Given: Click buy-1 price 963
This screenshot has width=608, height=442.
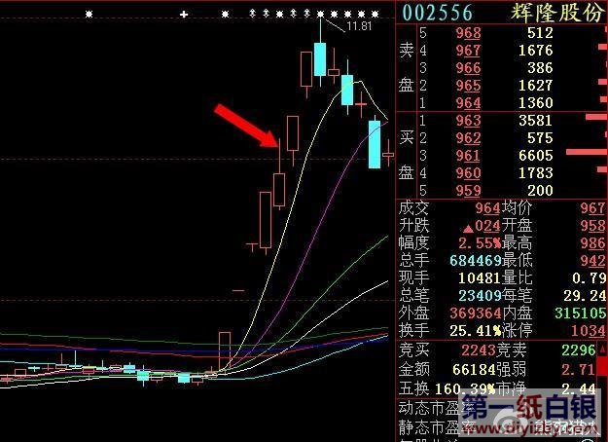Looking at the screenshot, I should pyautogui.click(x=469, y=121).
